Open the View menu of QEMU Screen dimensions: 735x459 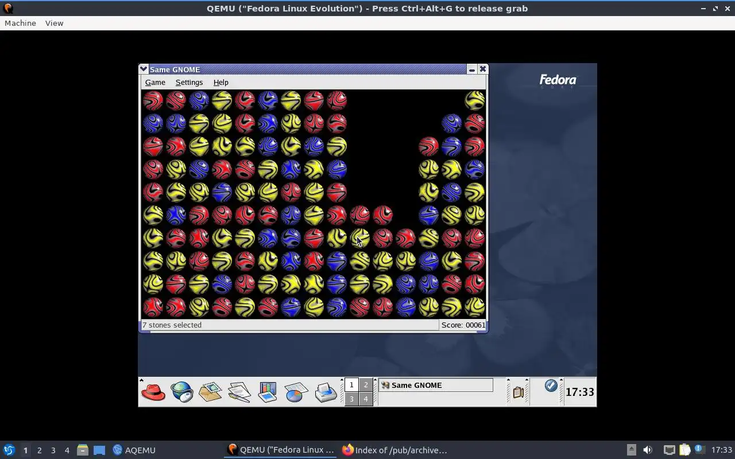[x=54, y=23]
